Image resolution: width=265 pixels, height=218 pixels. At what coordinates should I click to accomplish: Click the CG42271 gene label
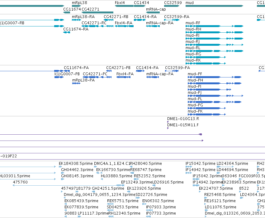pos(90,9)
